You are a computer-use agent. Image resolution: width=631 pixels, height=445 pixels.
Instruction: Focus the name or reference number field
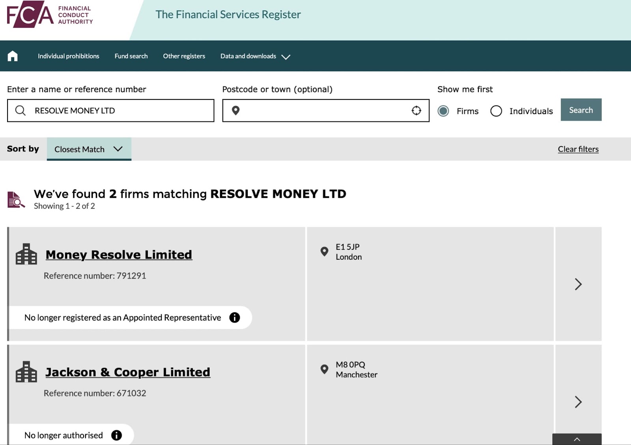coord(110,111)
